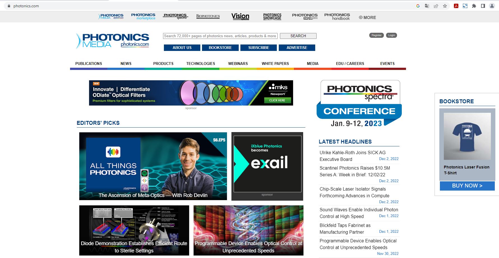
Task: Click the share page icon
Action: click(x=436, y=6)
